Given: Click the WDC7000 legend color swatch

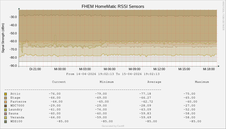Looking at the screenshot, I should (x=5, y=106).
